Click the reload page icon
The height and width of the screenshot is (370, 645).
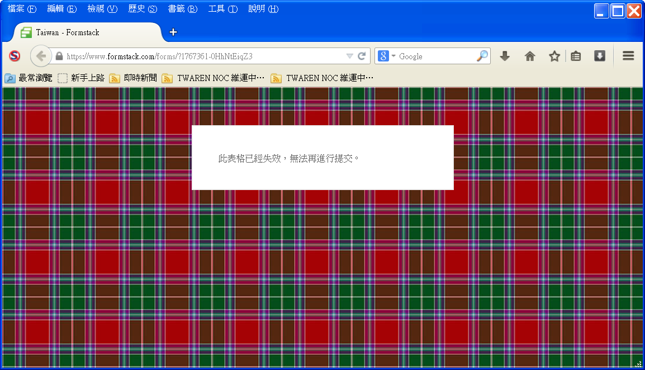[x=362, y=56]
